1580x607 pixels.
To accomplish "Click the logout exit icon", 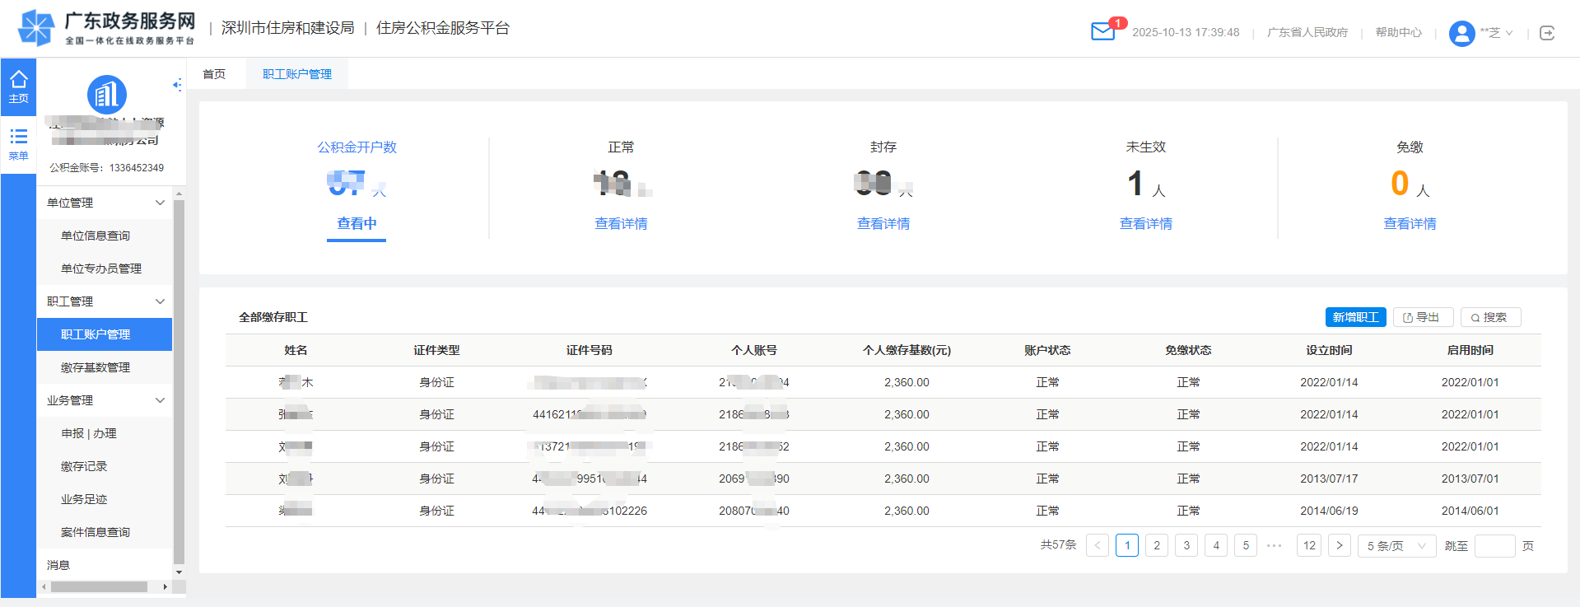I will click(x=1547, y=33).
